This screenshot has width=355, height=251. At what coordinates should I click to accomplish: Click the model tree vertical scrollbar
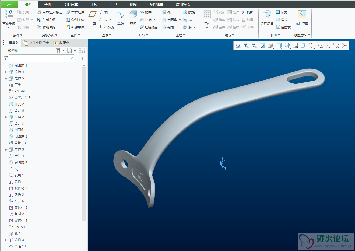[84, 158]
